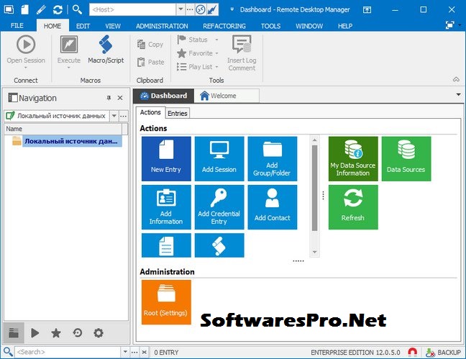Click the quick connect arrow icon beside Host

[x=213, y=9]
